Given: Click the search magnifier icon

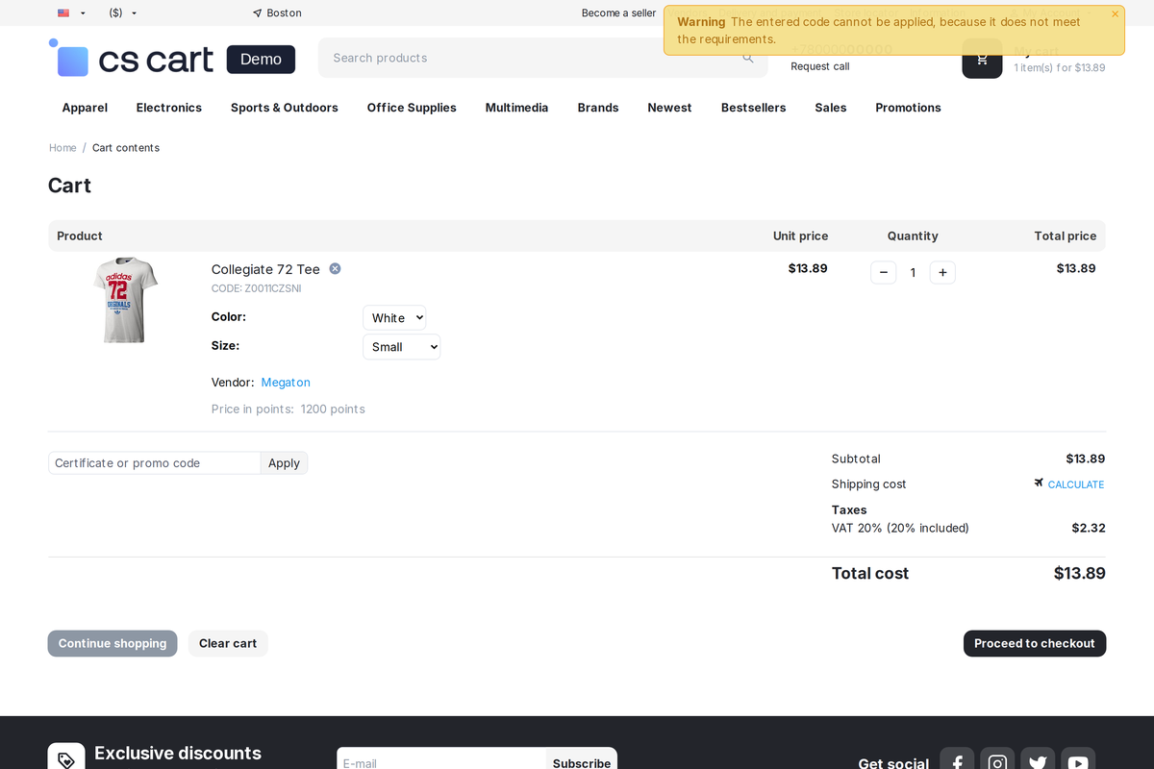Looking at the screenshot, I should point(748,58).
